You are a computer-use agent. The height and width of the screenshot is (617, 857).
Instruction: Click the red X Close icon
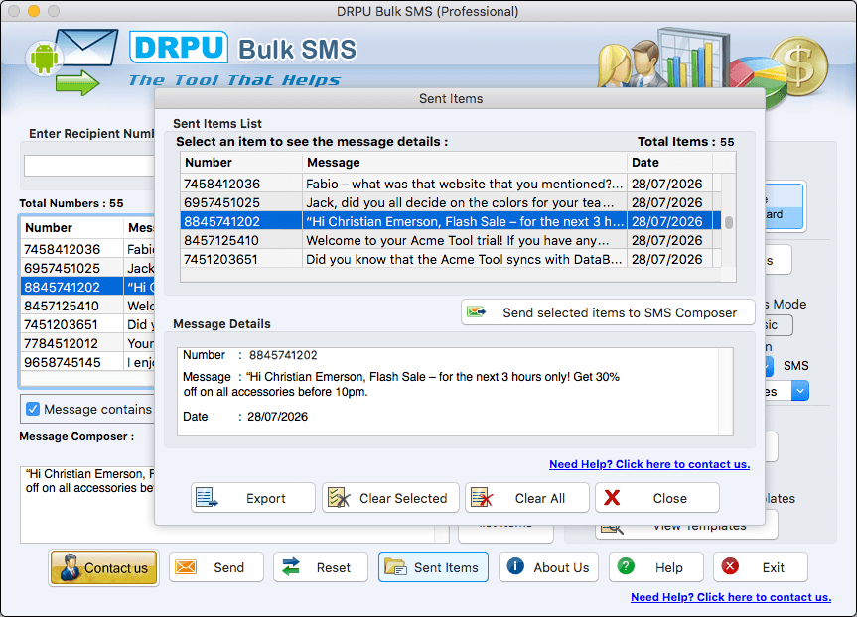pos(612,497)
